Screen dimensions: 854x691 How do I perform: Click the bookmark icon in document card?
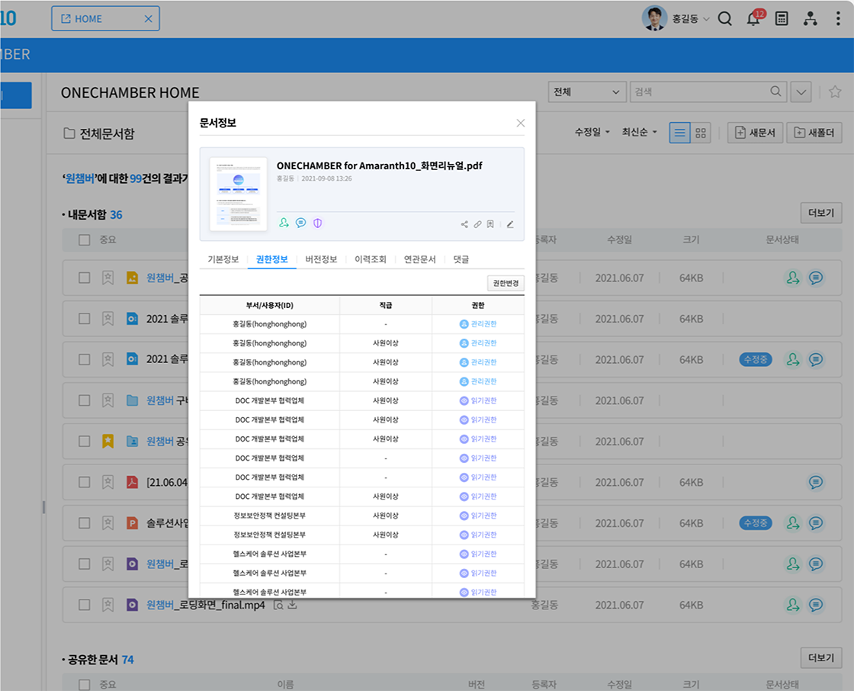[x=490, y=224]
